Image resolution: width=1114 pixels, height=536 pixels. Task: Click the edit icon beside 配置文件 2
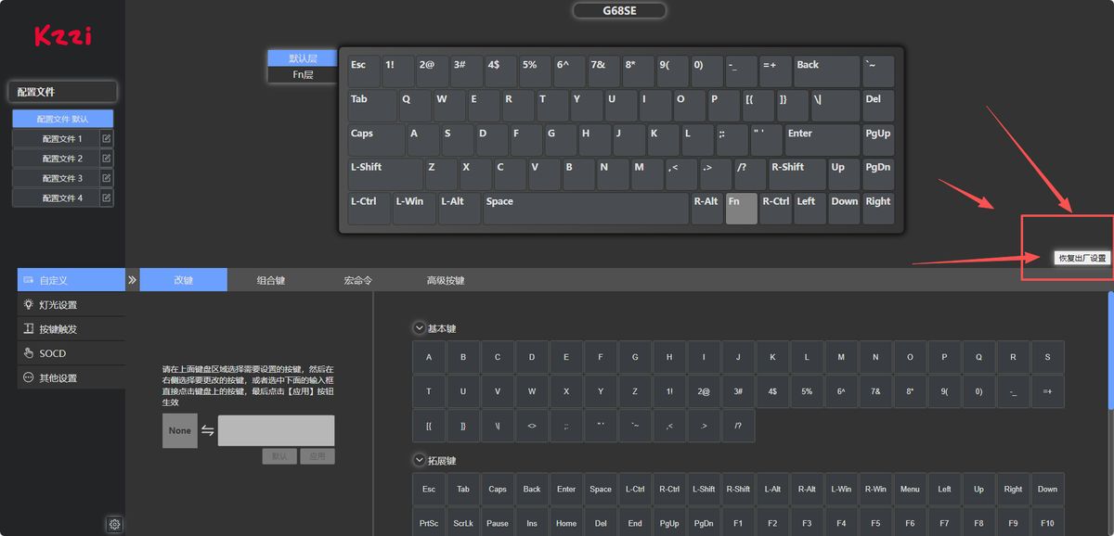pos(106,159)
